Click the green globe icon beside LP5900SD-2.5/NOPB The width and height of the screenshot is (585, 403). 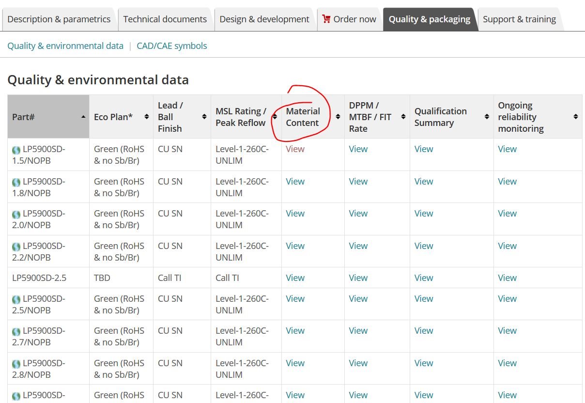point(16,300)
